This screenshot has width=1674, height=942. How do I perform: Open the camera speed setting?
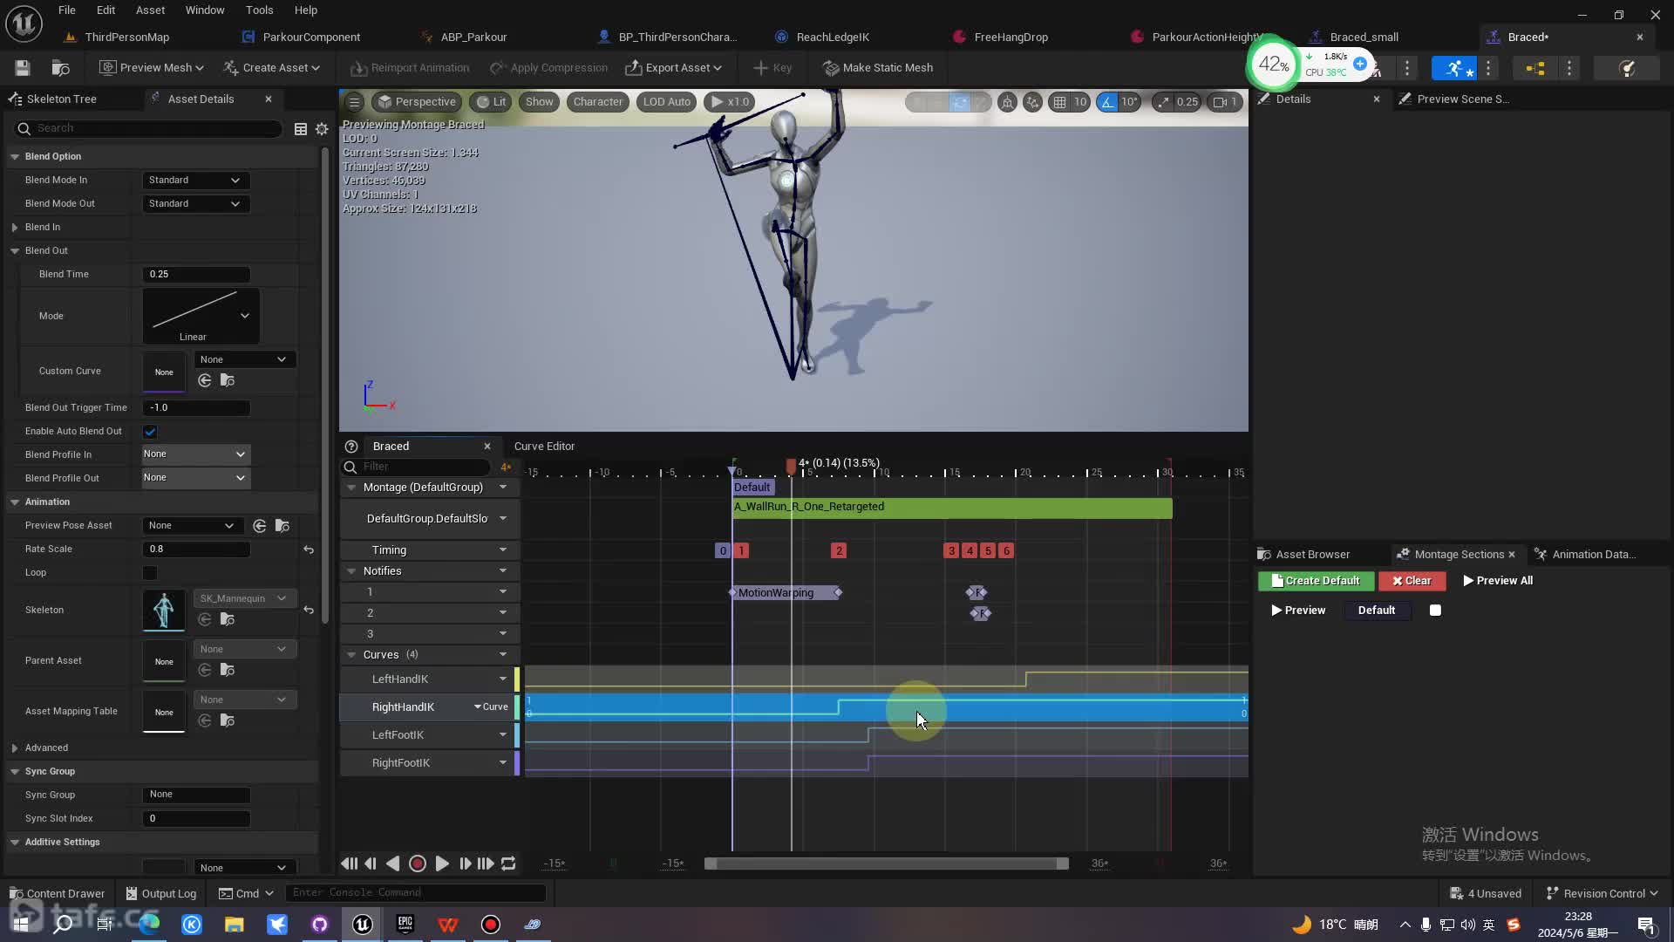pyautogui.click(x=1225, y=102)
